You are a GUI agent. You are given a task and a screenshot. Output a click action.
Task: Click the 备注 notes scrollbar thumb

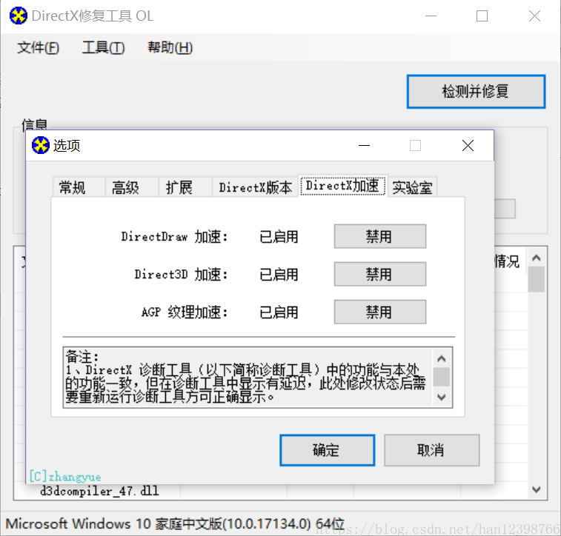click(x=442, y=377)
